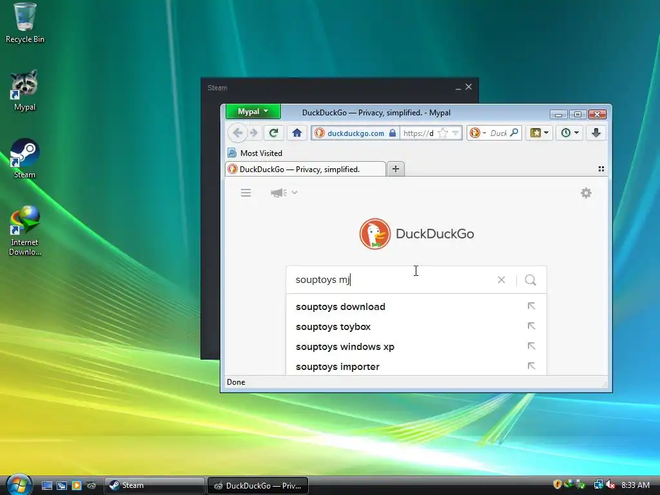Screen dimensions: 660x495
Task: Launch Mypal raccoon from quick launch
Action: tap(92, 485)
